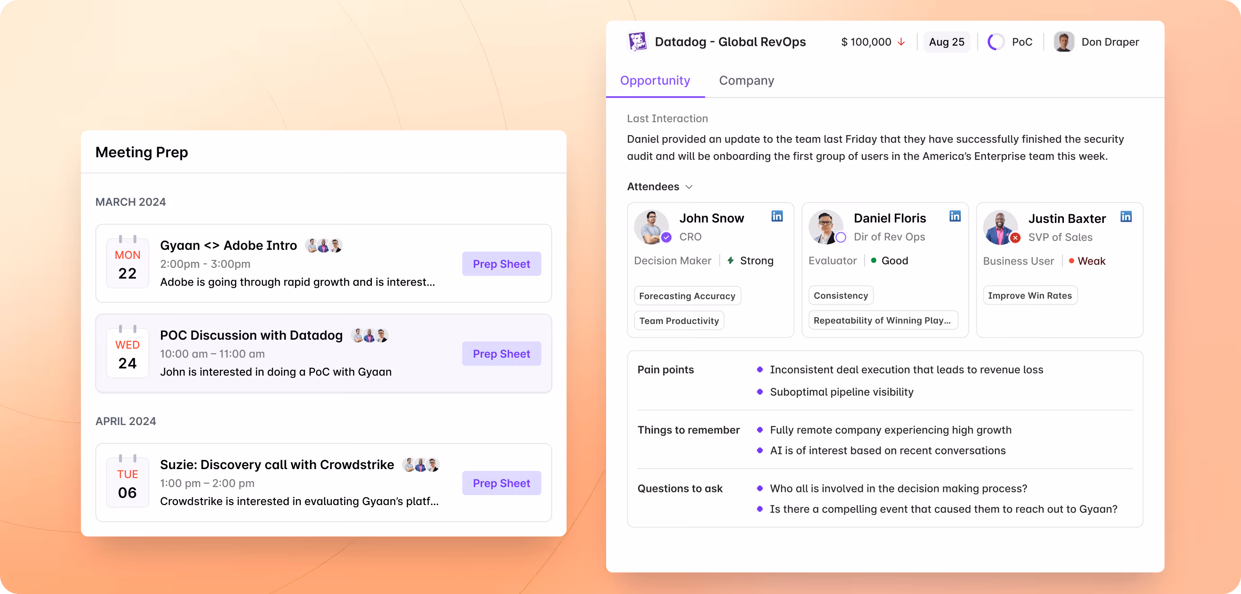Click the John Snow name
Screen dimensions: 1241x594
711,218
